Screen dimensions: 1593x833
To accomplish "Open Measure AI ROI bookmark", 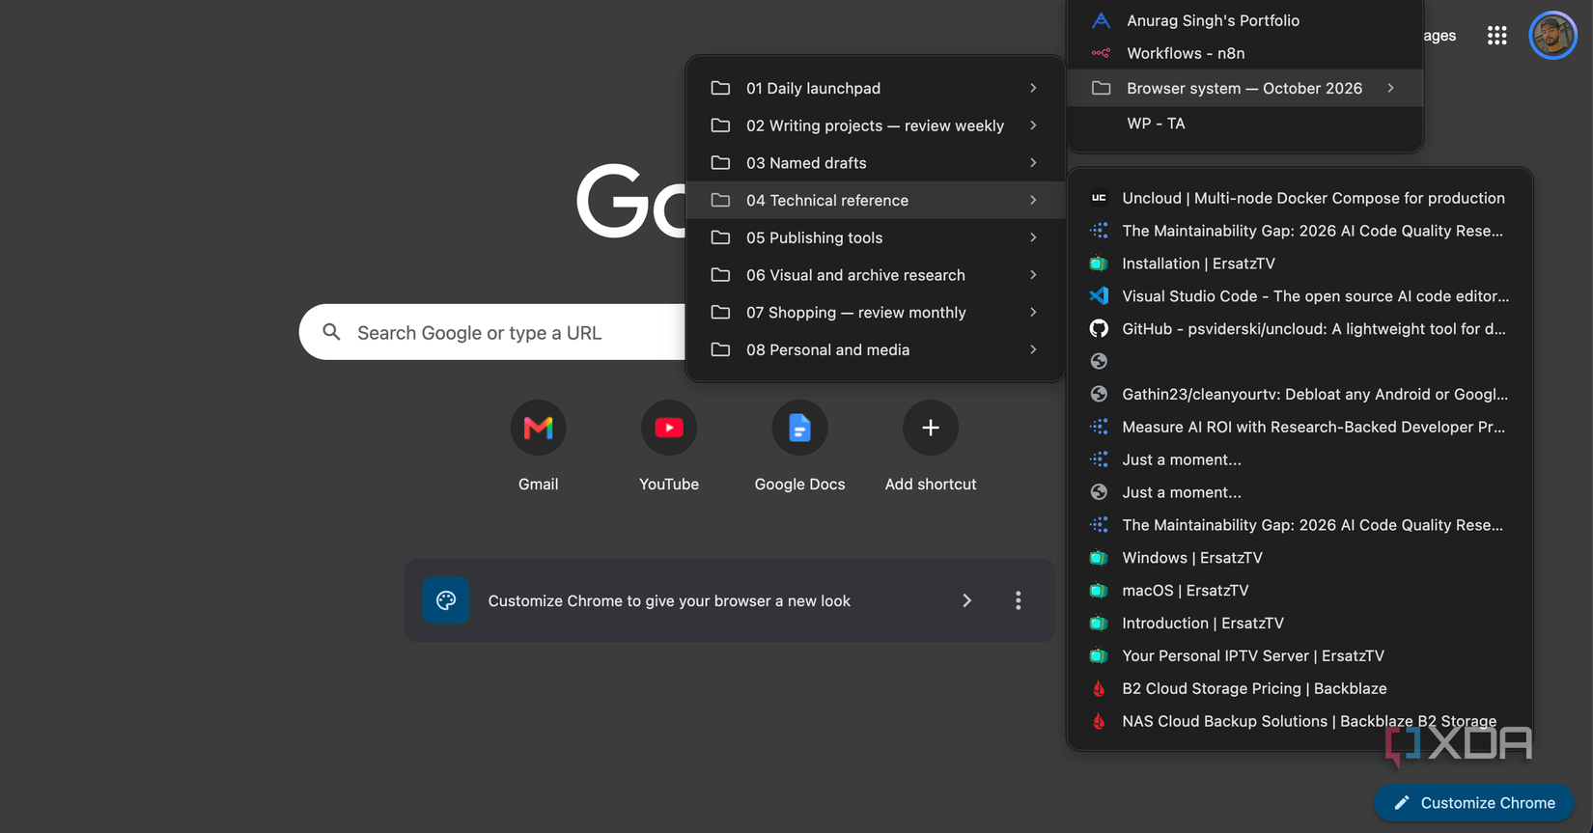I will [x=1300, y=427].
